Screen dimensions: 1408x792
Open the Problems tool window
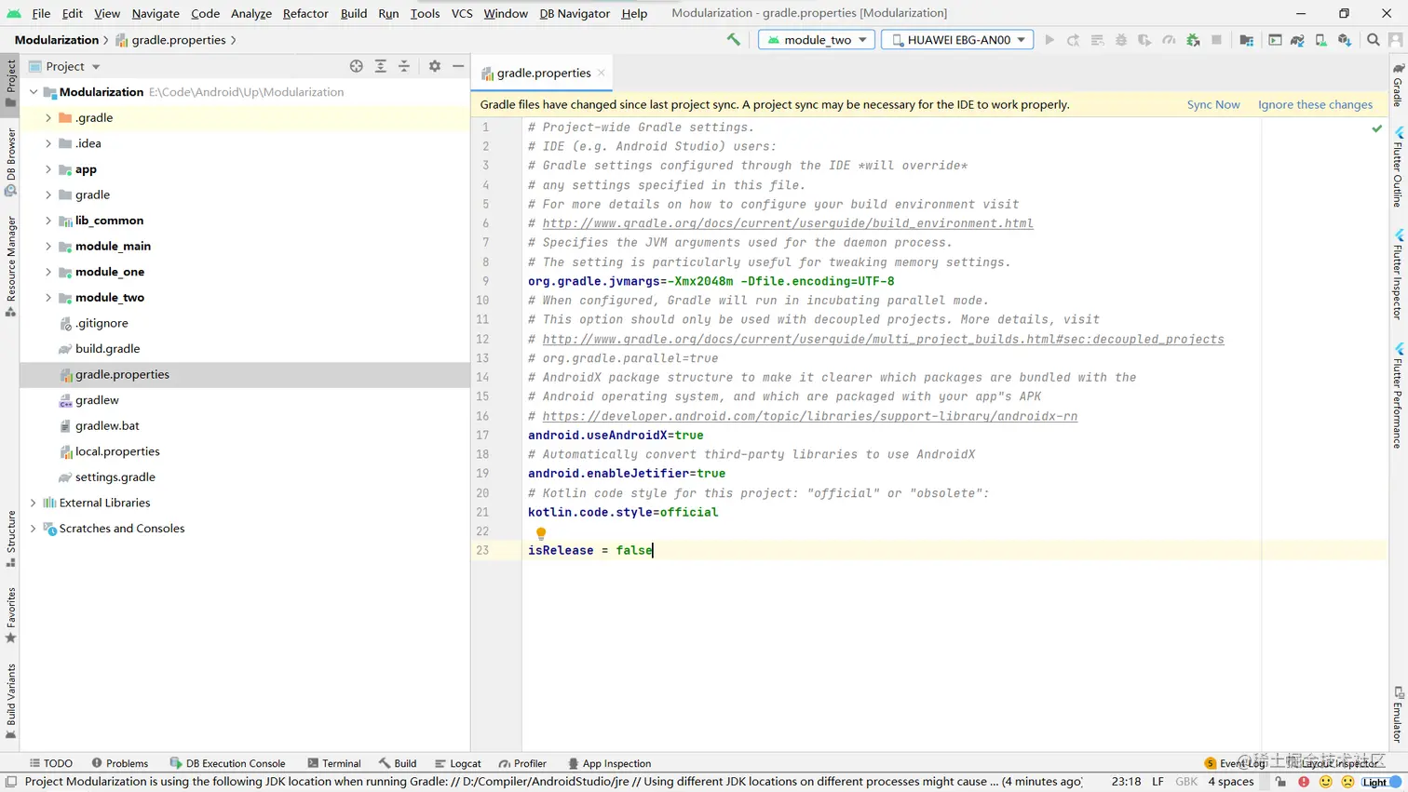coord(119,763)
